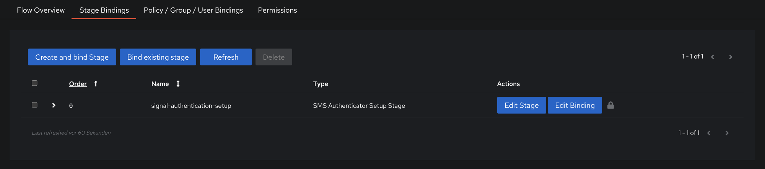Image resolution: width=765 pixels, height=169 pixels.
Task: Select the signal-authentication-setup row checkbox
Action: coord(34,105)
